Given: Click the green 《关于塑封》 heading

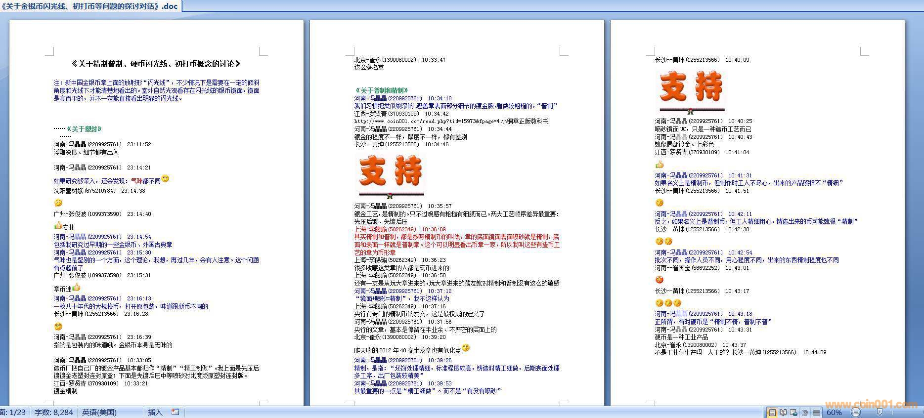Looking at the screenshot, I should pyautogui.click(x=85, y=129).
